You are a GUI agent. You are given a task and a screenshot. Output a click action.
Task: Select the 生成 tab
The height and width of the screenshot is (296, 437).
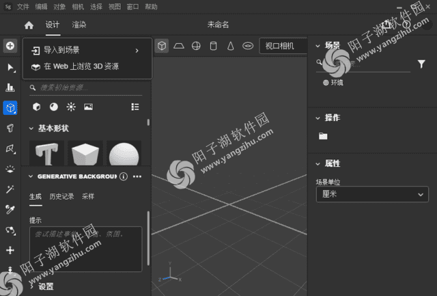[x=36, y=196]
